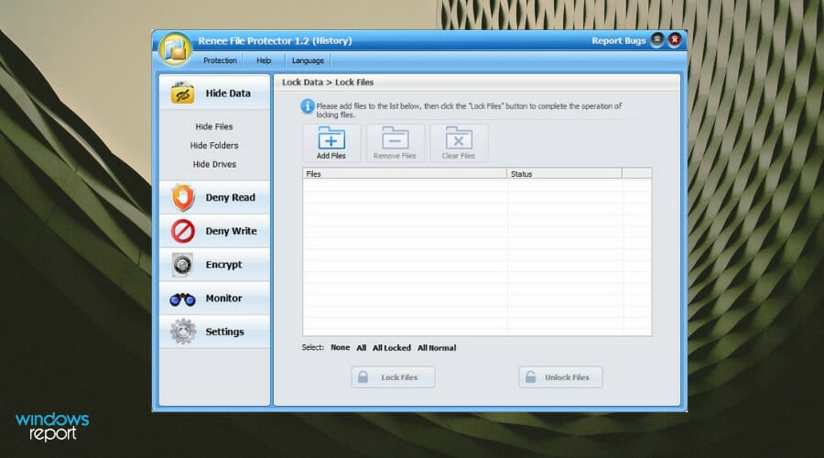This screenshot has height=458, width=824.
Task: Click the Report Bugs link
Action: click(x=619, y=40)
